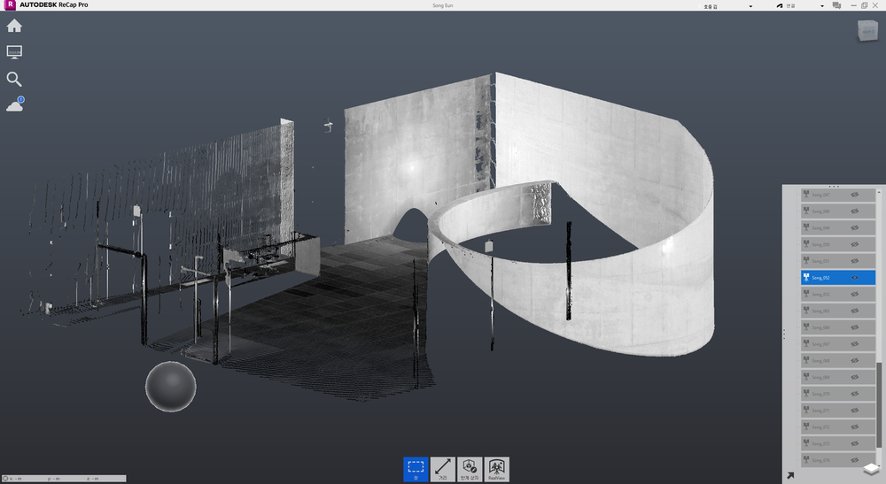Click the ViewCube navigation cube
The image size is (886, 484).
[866, 32]
